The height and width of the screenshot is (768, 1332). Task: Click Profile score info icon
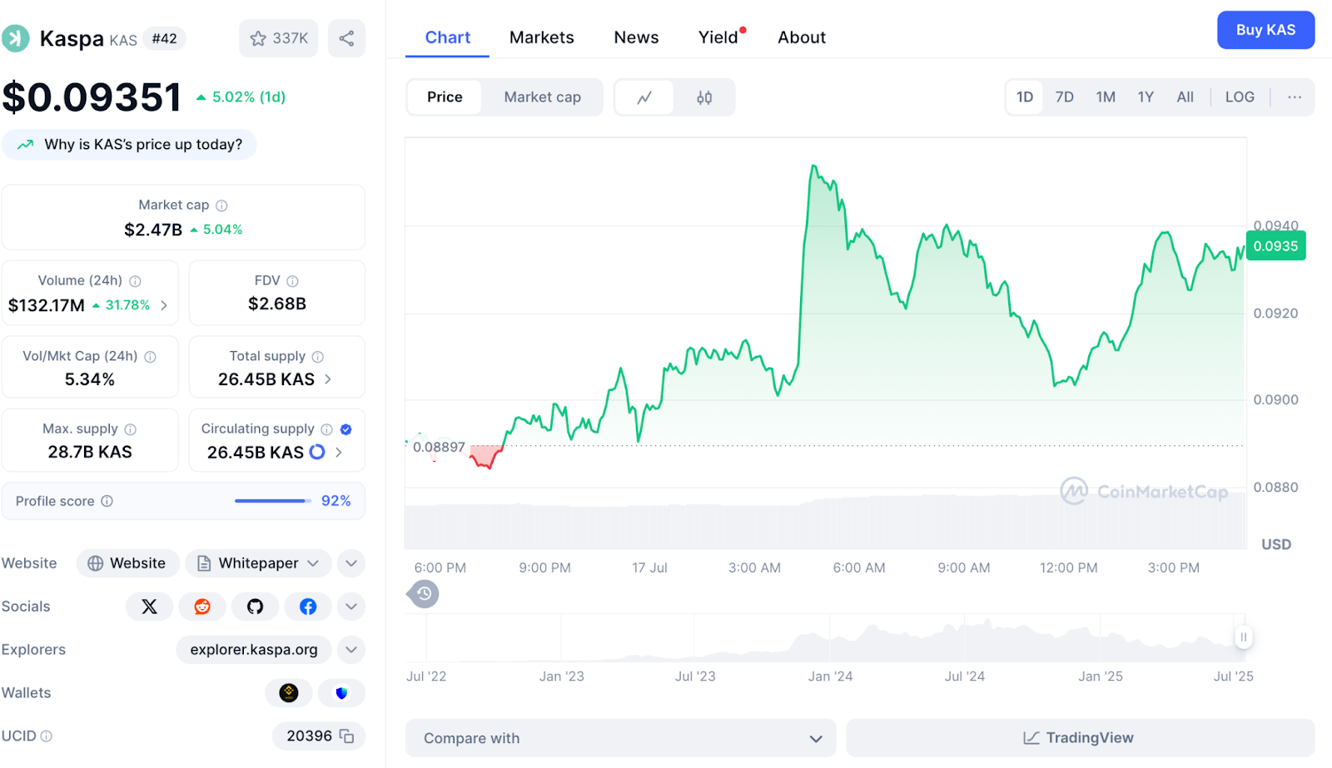(107, 501)
